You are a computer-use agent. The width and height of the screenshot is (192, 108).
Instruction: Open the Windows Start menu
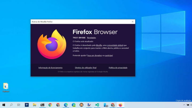point(4,105)
